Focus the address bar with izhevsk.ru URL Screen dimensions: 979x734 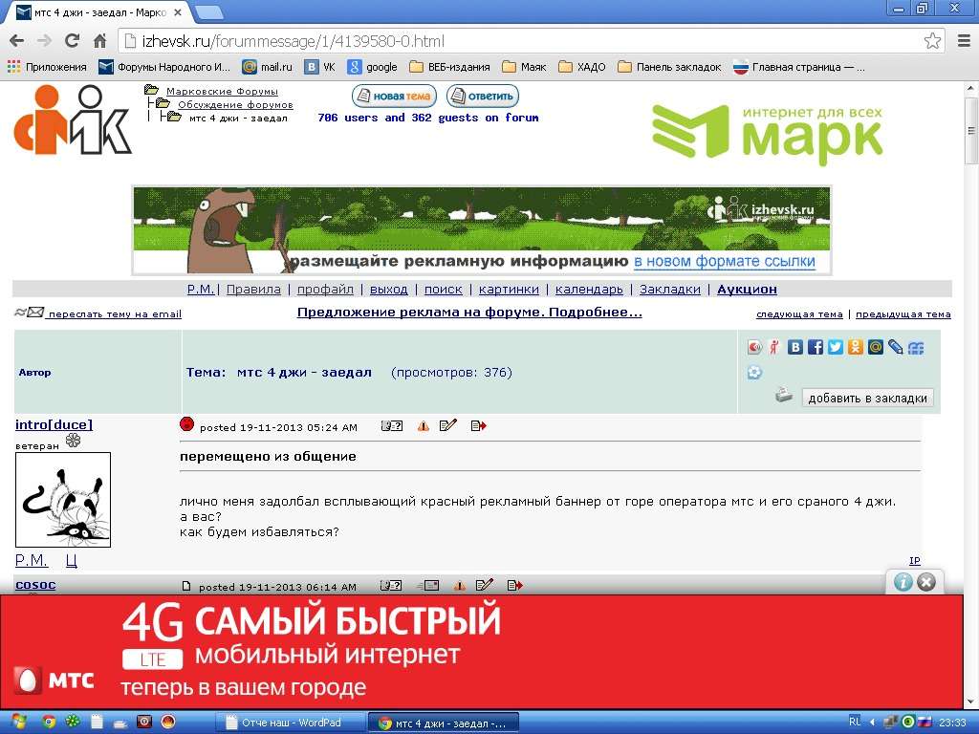click(525, 41)
